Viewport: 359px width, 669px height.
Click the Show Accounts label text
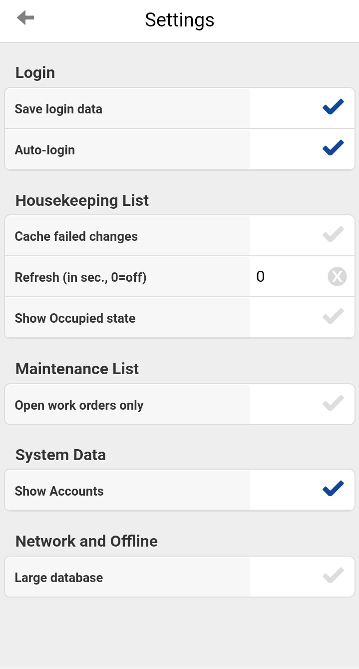tap(59, 491)
